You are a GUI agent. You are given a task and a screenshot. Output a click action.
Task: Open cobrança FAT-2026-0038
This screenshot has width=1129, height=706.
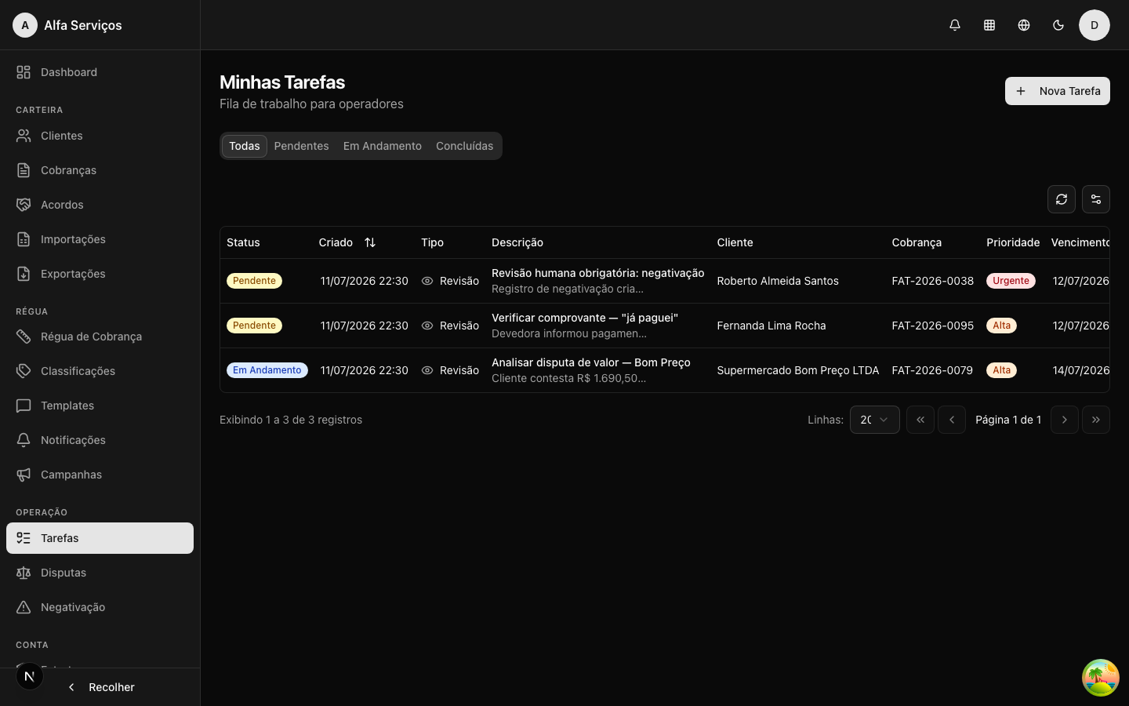(x=932, y=281)
